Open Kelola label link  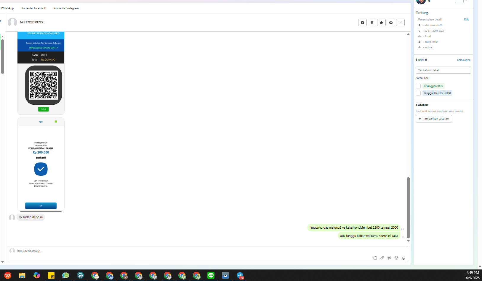(x=464, y=60)
